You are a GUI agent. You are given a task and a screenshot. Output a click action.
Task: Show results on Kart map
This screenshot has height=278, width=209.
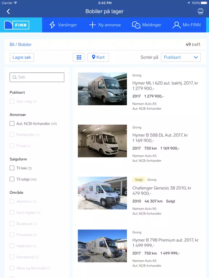[x=98, y=57]
